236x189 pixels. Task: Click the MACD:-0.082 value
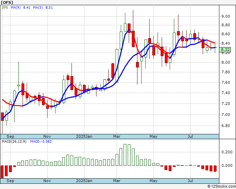point(41,142)
